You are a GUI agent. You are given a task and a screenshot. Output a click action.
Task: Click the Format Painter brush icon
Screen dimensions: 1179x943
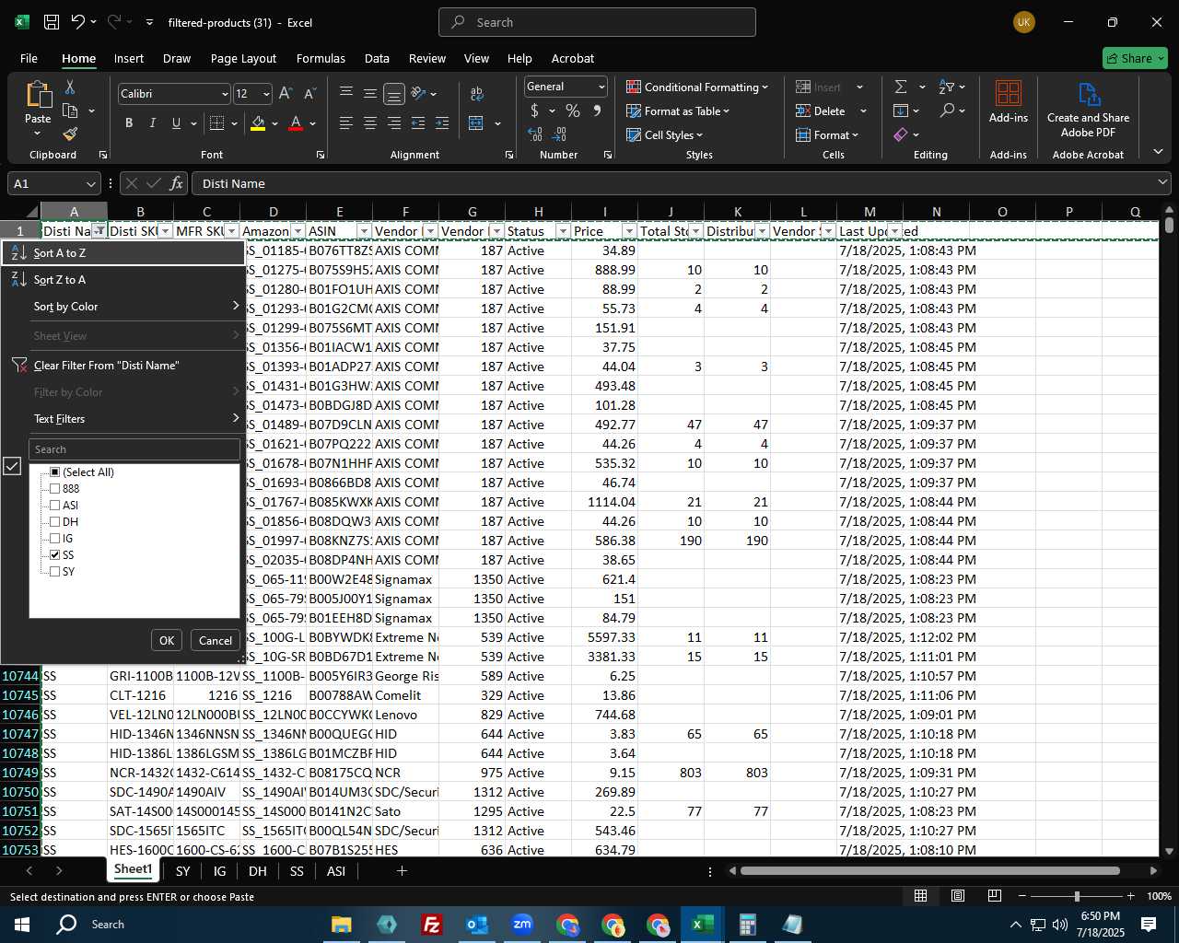click(x=70, y=134)
